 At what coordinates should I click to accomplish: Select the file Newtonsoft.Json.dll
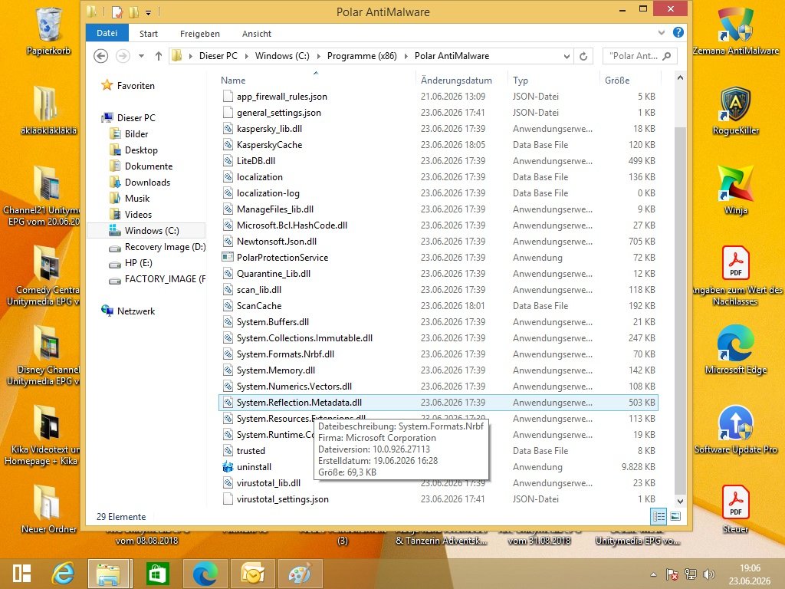coord(276,242)
